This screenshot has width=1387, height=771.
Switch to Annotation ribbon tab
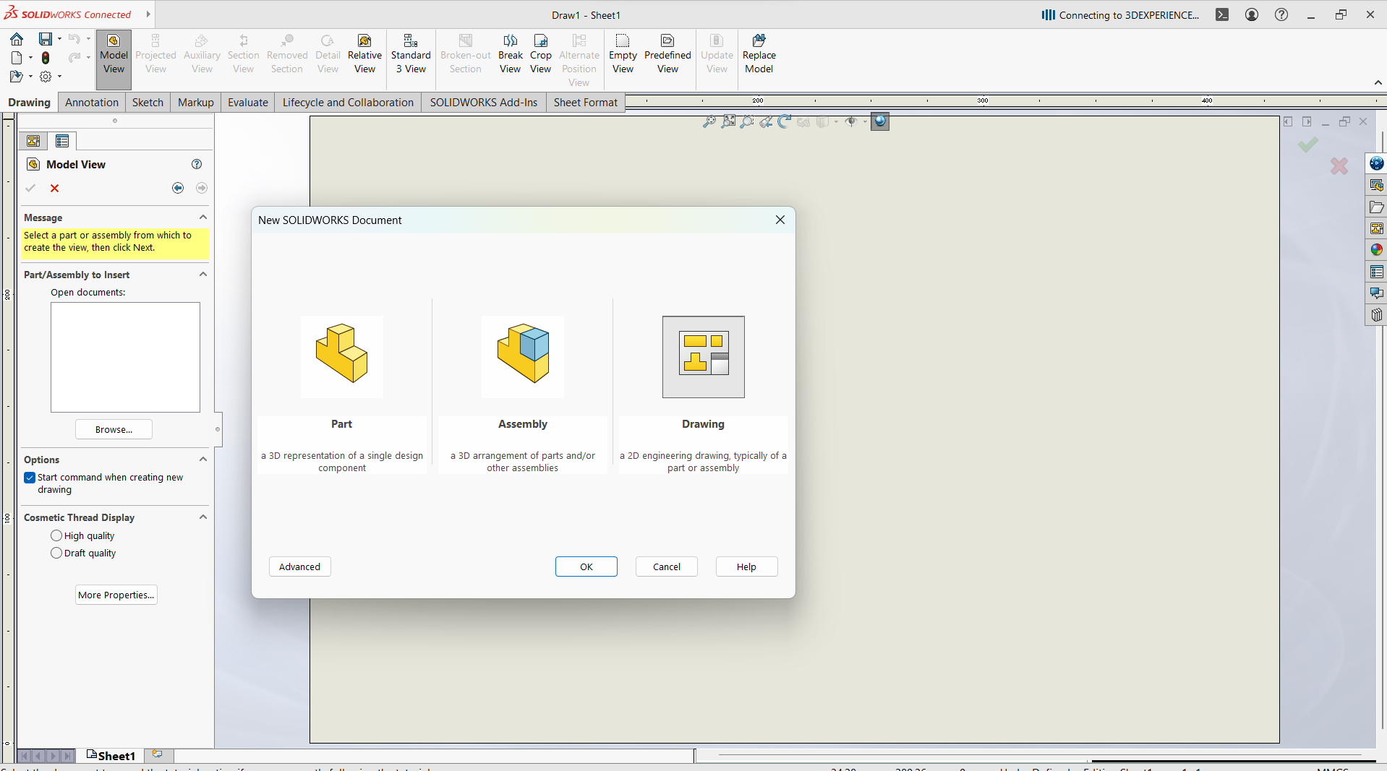92,103
